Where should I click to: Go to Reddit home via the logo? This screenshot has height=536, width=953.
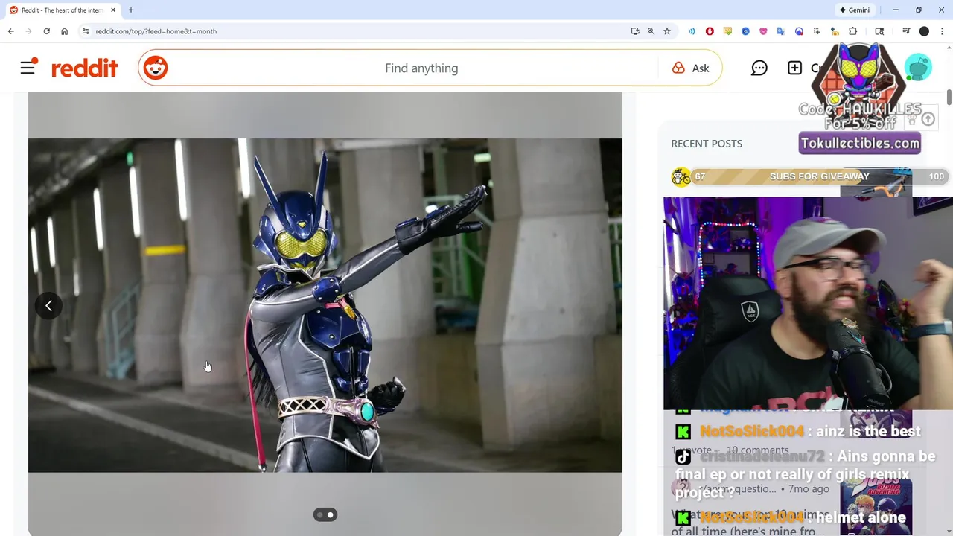click(x=84, y=68)
